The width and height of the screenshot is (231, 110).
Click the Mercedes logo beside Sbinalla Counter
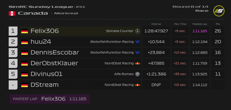[137, 31]
